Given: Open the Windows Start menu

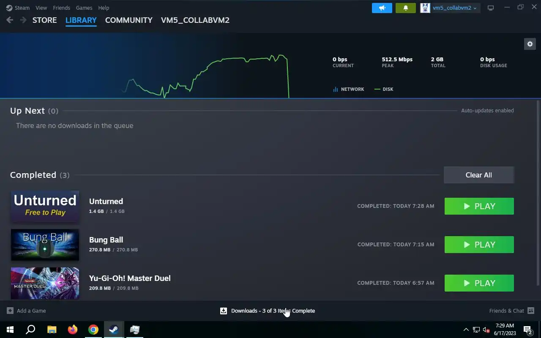Looking at the screenshot, I should [x=10, y=330].
